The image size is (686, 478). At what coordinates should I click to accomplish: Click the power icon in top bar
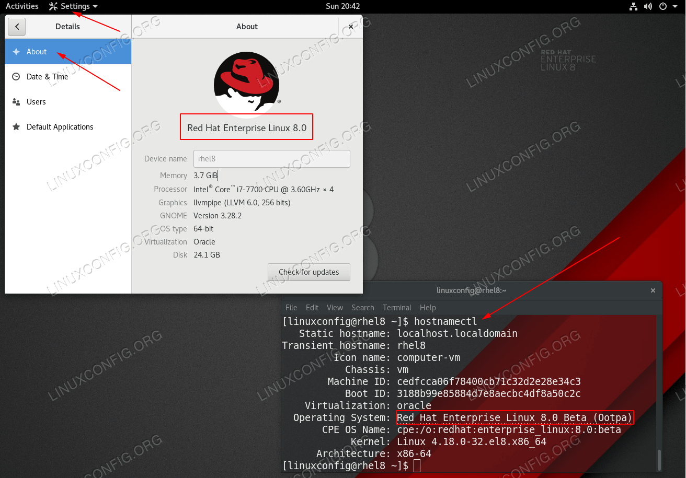tap(662, 6)
